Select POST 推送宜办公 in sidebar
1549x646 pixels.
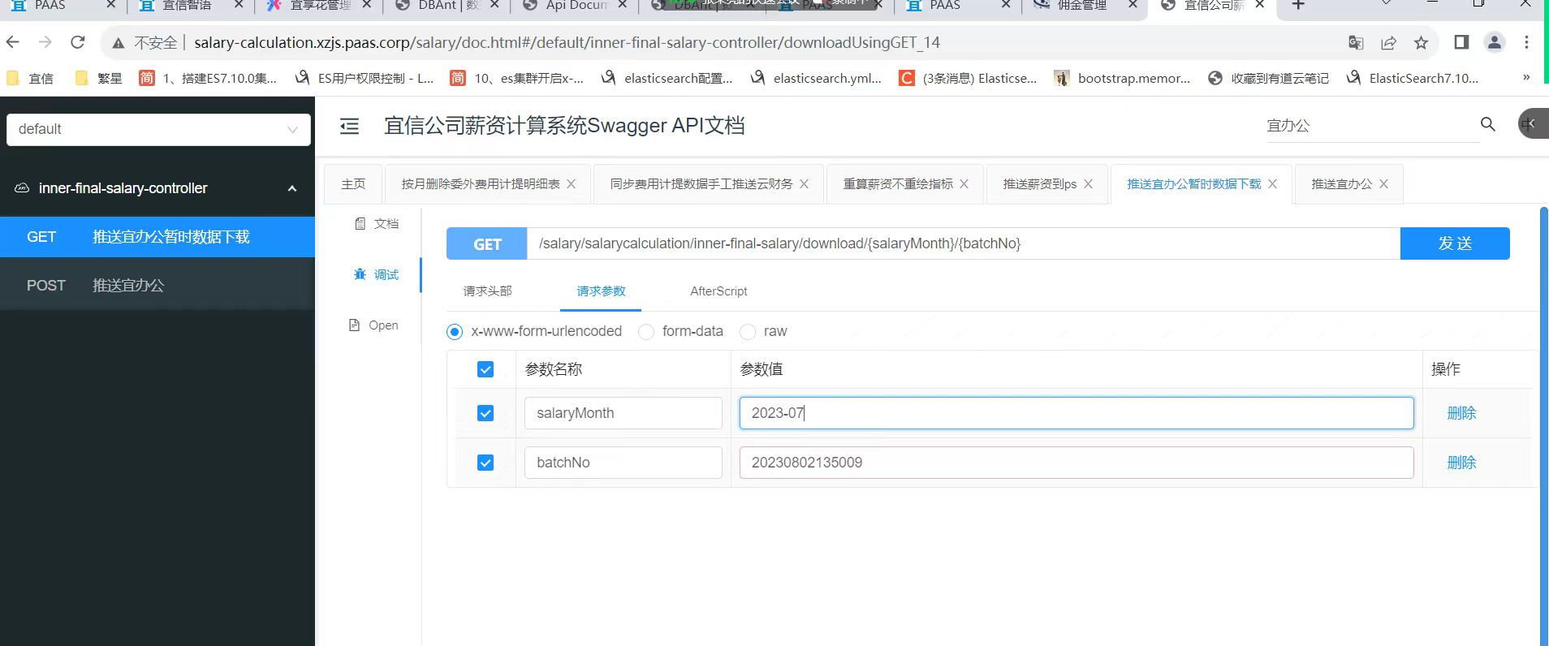157,286
